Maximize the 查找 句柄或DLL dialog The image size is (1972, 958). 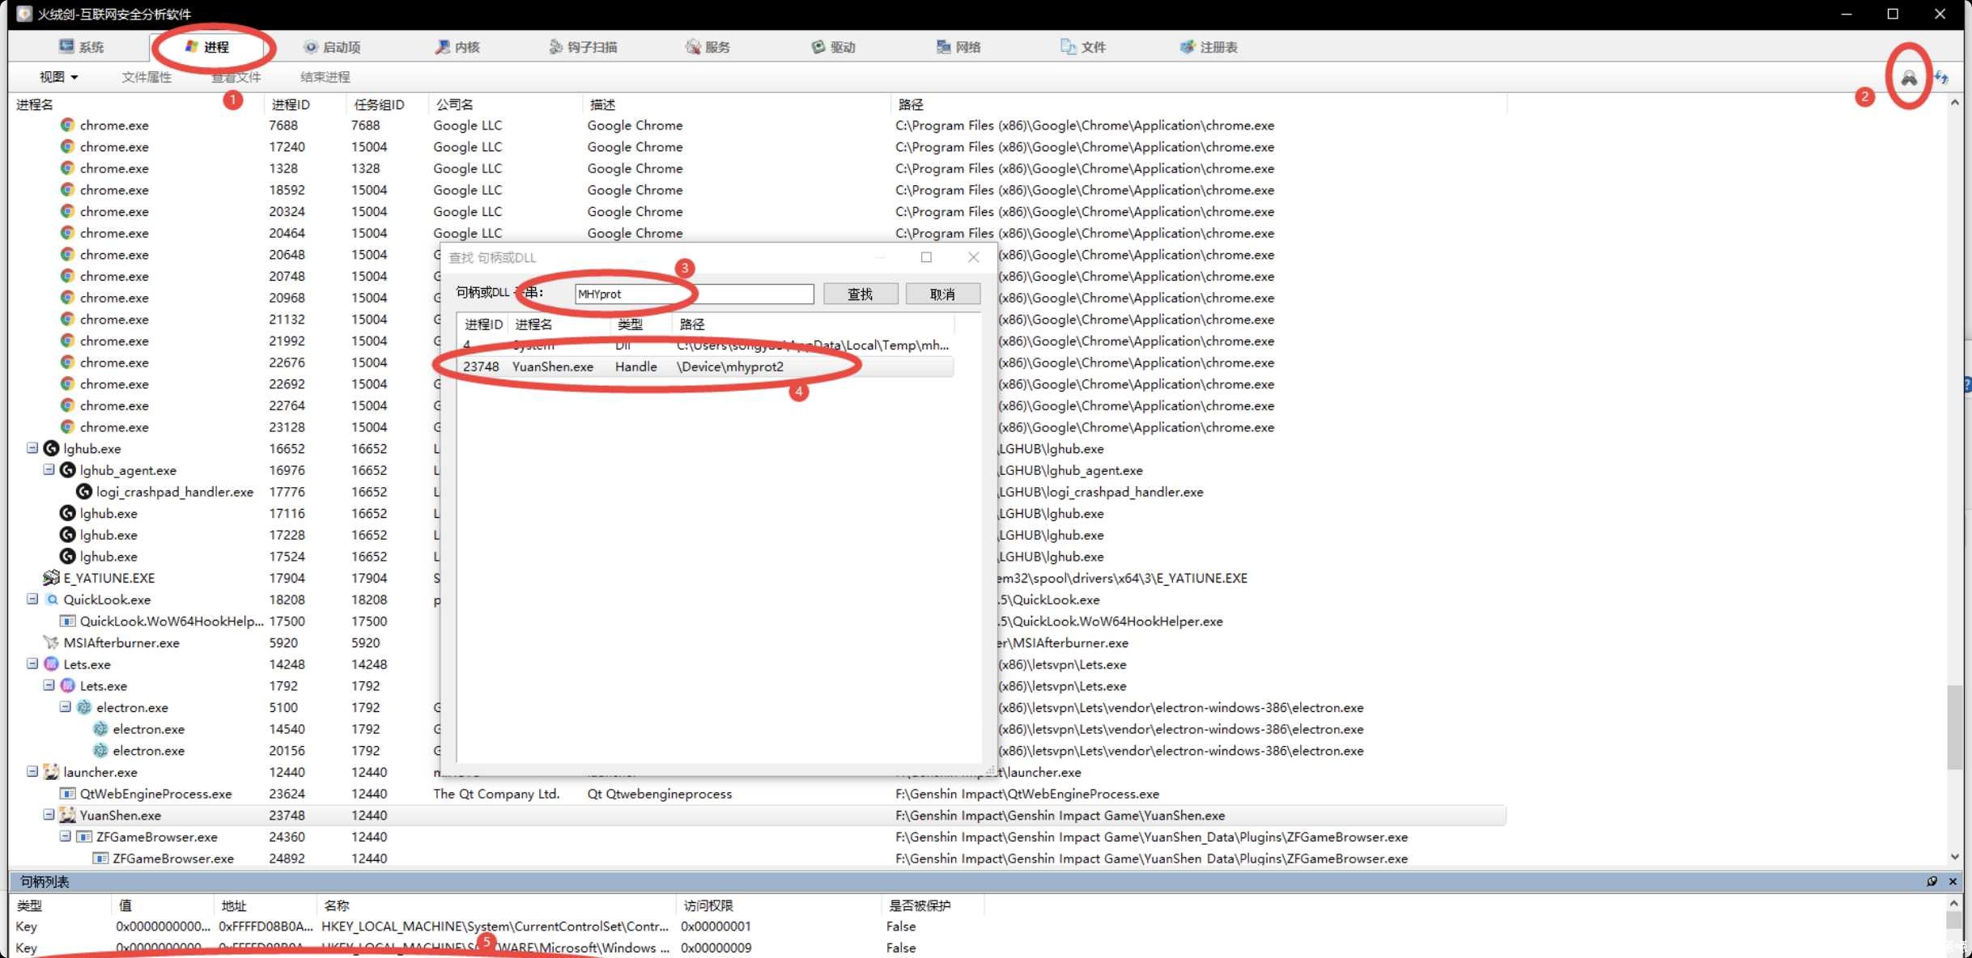(926, 257)
